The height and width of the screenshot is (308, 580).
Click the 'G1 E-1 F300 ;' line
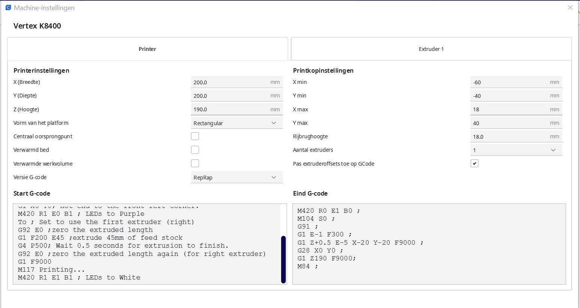(325, 234)
